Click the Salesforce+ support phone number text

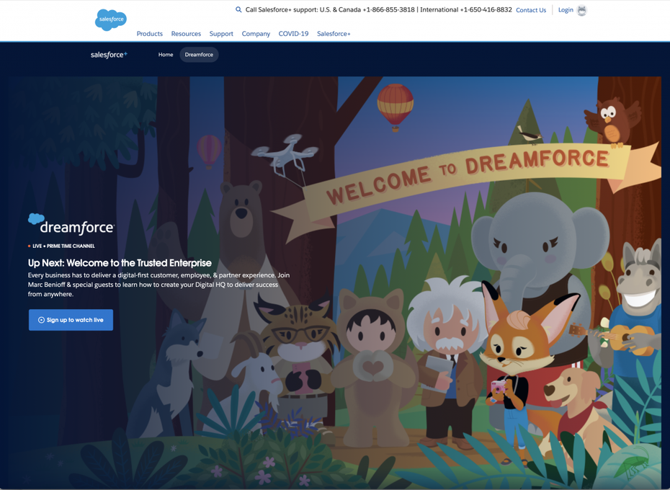click(378, 9)
